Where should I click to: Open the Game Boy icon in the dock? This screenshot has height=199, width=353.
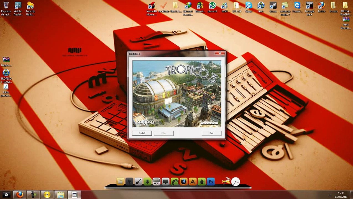[157, 182]
